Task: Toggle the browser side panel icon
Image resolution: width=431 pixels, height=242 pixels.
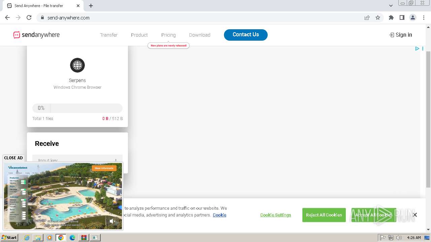Action: pyautogui.click(x=402, y=17)
